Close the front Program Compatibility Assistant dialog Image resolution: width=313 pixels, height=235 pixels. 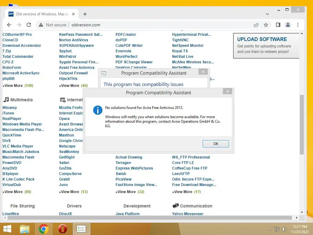(x=227, y=91)
